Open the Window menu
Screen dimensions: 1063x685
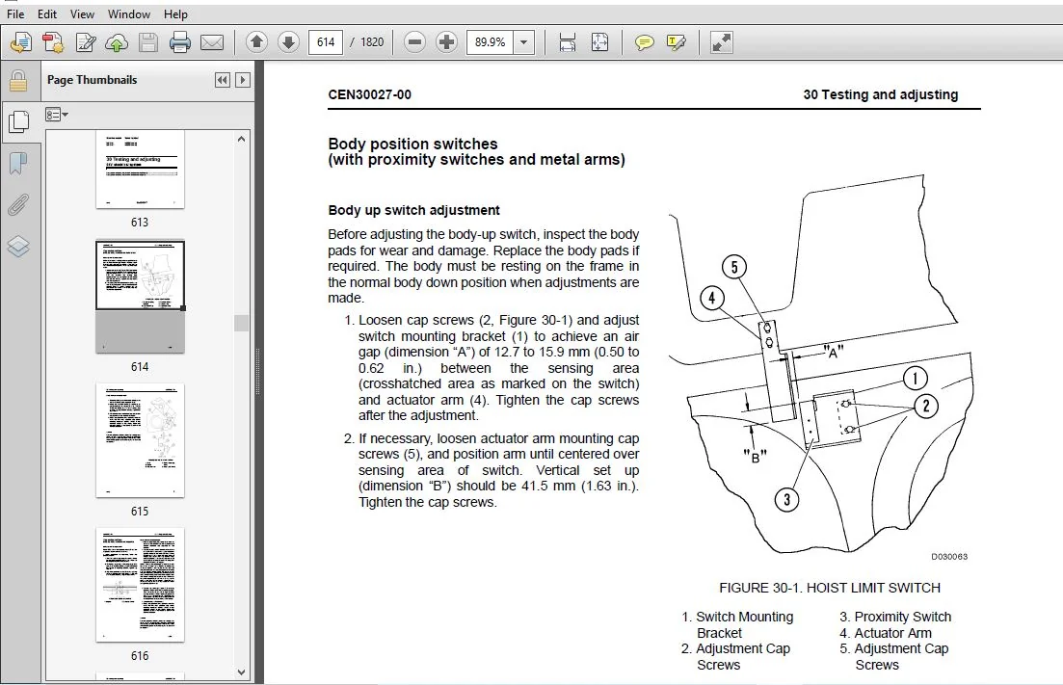pyautogui.click(x=129, y=14)
